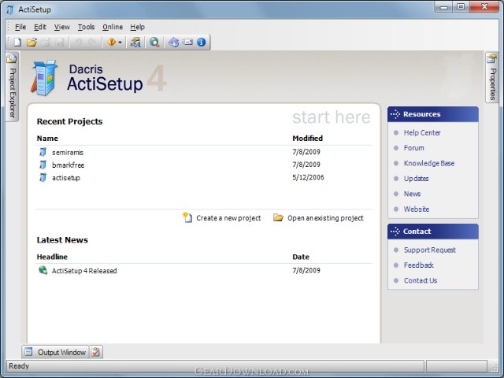Click the globe icon beside ActiSetup 4 Released

(43, 270)
